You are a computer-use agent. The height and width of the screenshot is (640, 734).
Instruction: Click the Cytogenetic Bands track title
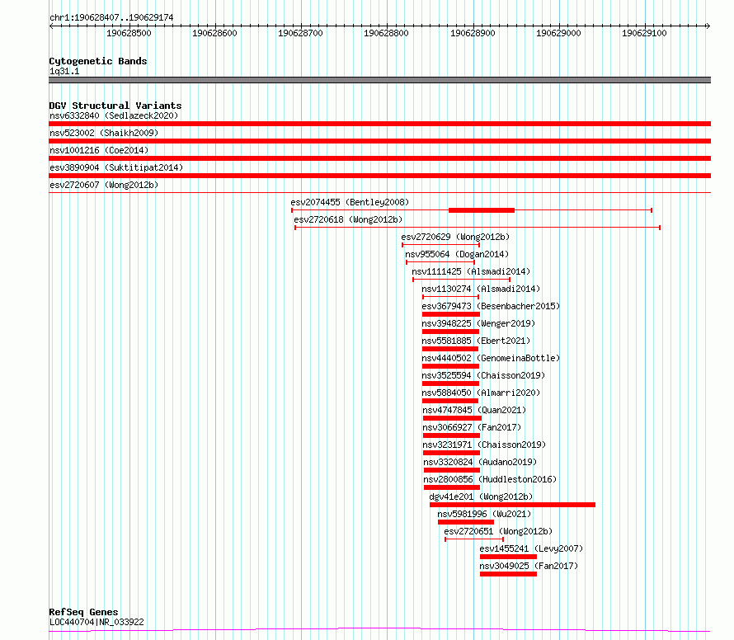[x=98, y=61]
